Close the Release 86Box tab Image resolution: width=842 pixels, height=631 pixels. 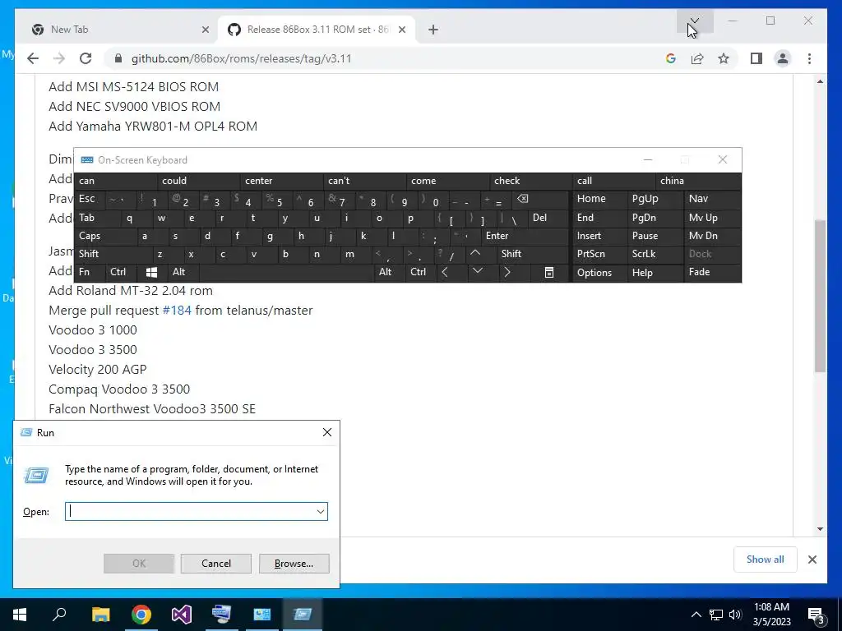click(x=401, y=30)
